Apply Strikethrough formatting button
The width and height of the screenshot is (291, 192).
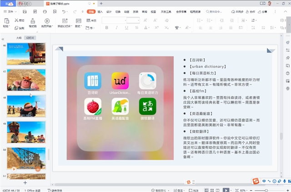click(136, 28)
